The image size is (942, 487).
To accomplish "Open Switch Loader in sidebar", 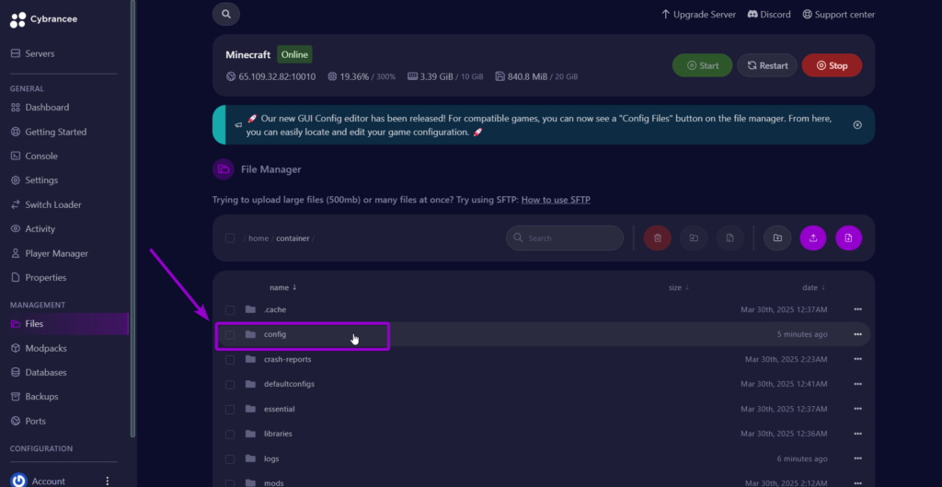I will (x=46, y=204).
